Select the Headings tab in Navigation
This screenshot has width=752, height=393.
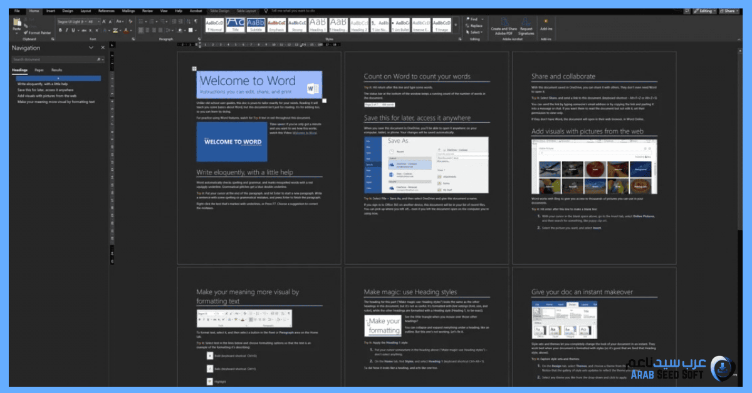click(x=19, y=70)
